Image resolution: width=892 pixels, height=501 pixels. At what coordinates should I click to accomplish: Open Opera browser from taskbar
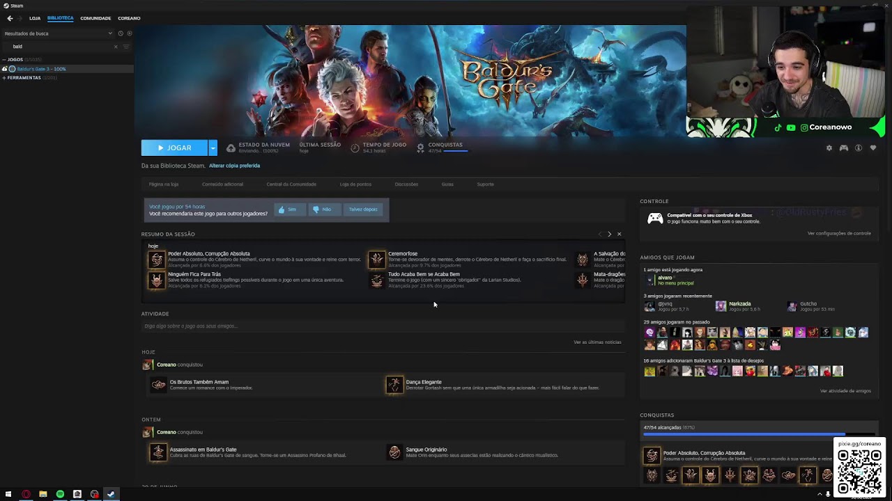click(x=26, y=494)
